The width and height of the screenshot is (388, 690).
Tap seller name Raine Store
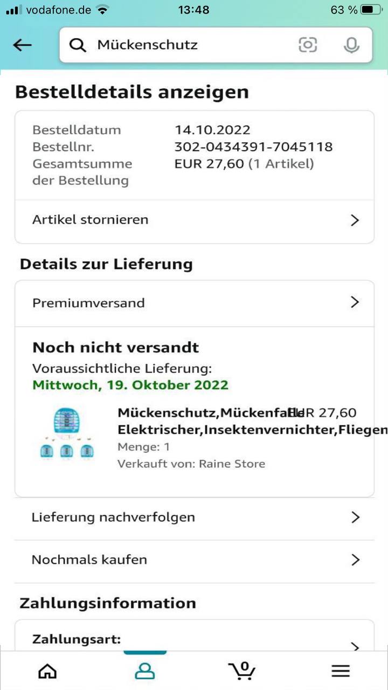click(x=232, y=464)
